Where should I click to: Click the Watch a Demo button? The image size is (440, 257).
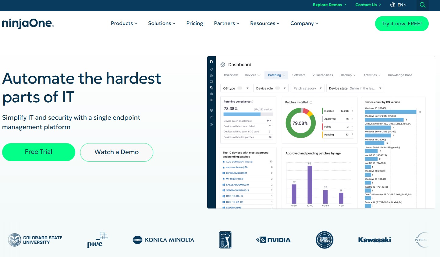(x=117, y=152)
